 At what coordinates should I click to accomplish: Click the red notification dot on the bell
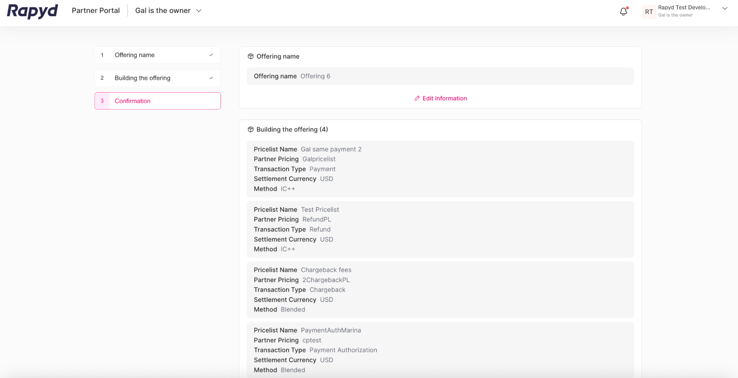point(627,7)
